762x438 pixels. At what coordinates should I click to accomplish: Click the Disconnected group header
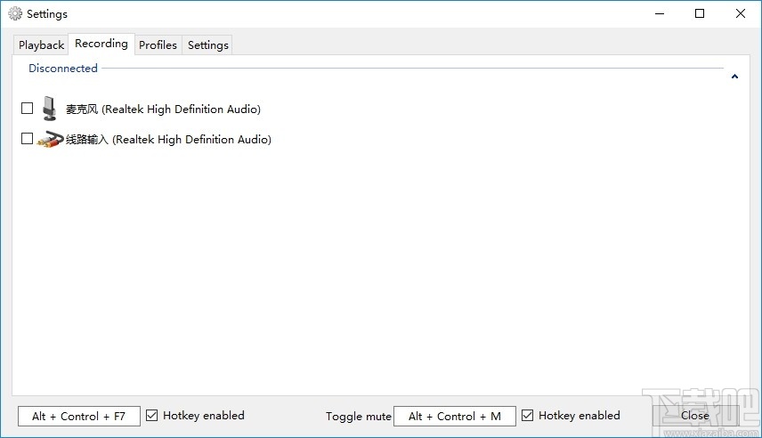[x=63, y=68]
